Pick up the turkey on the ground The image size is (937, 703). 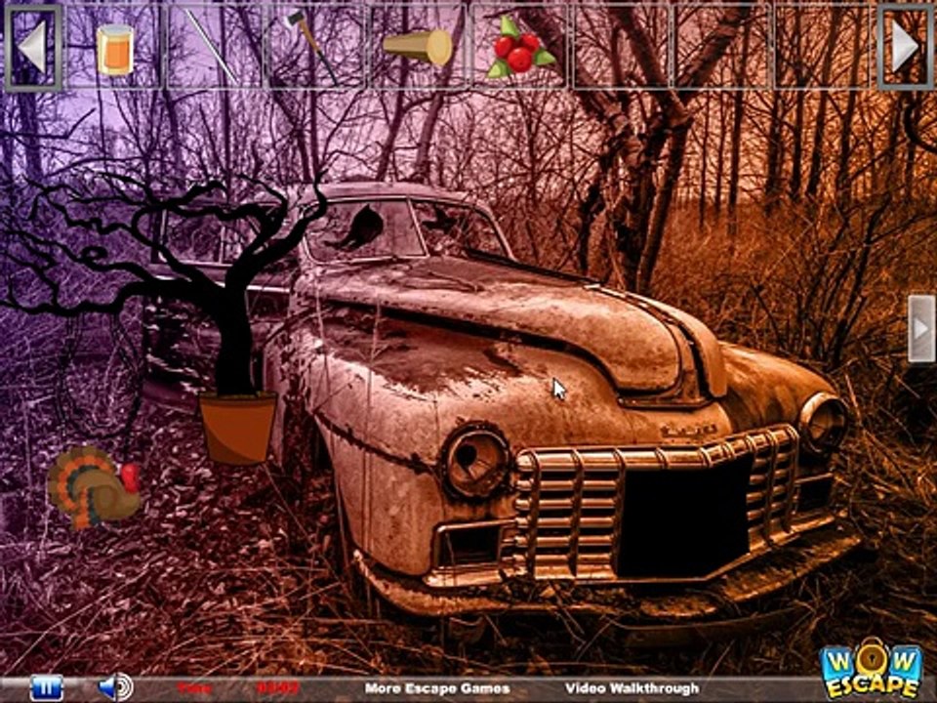[94, 487]
